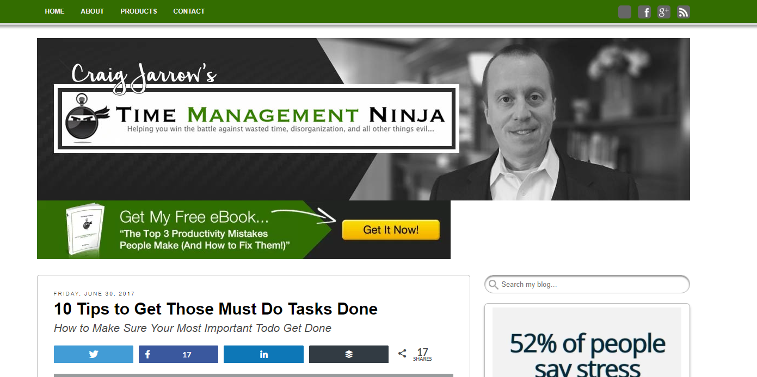Click the share icon next to 17 shares
Screen dimensions: 757x377
click(x=402, y=354)
